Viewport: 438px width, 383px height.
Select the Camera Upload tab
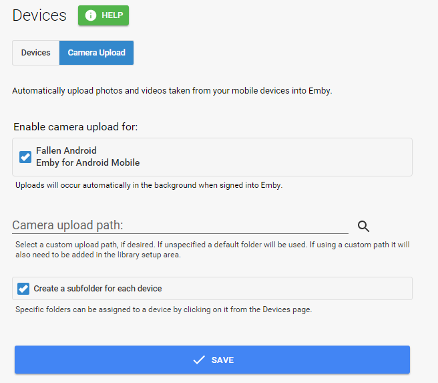pos(96,53)
